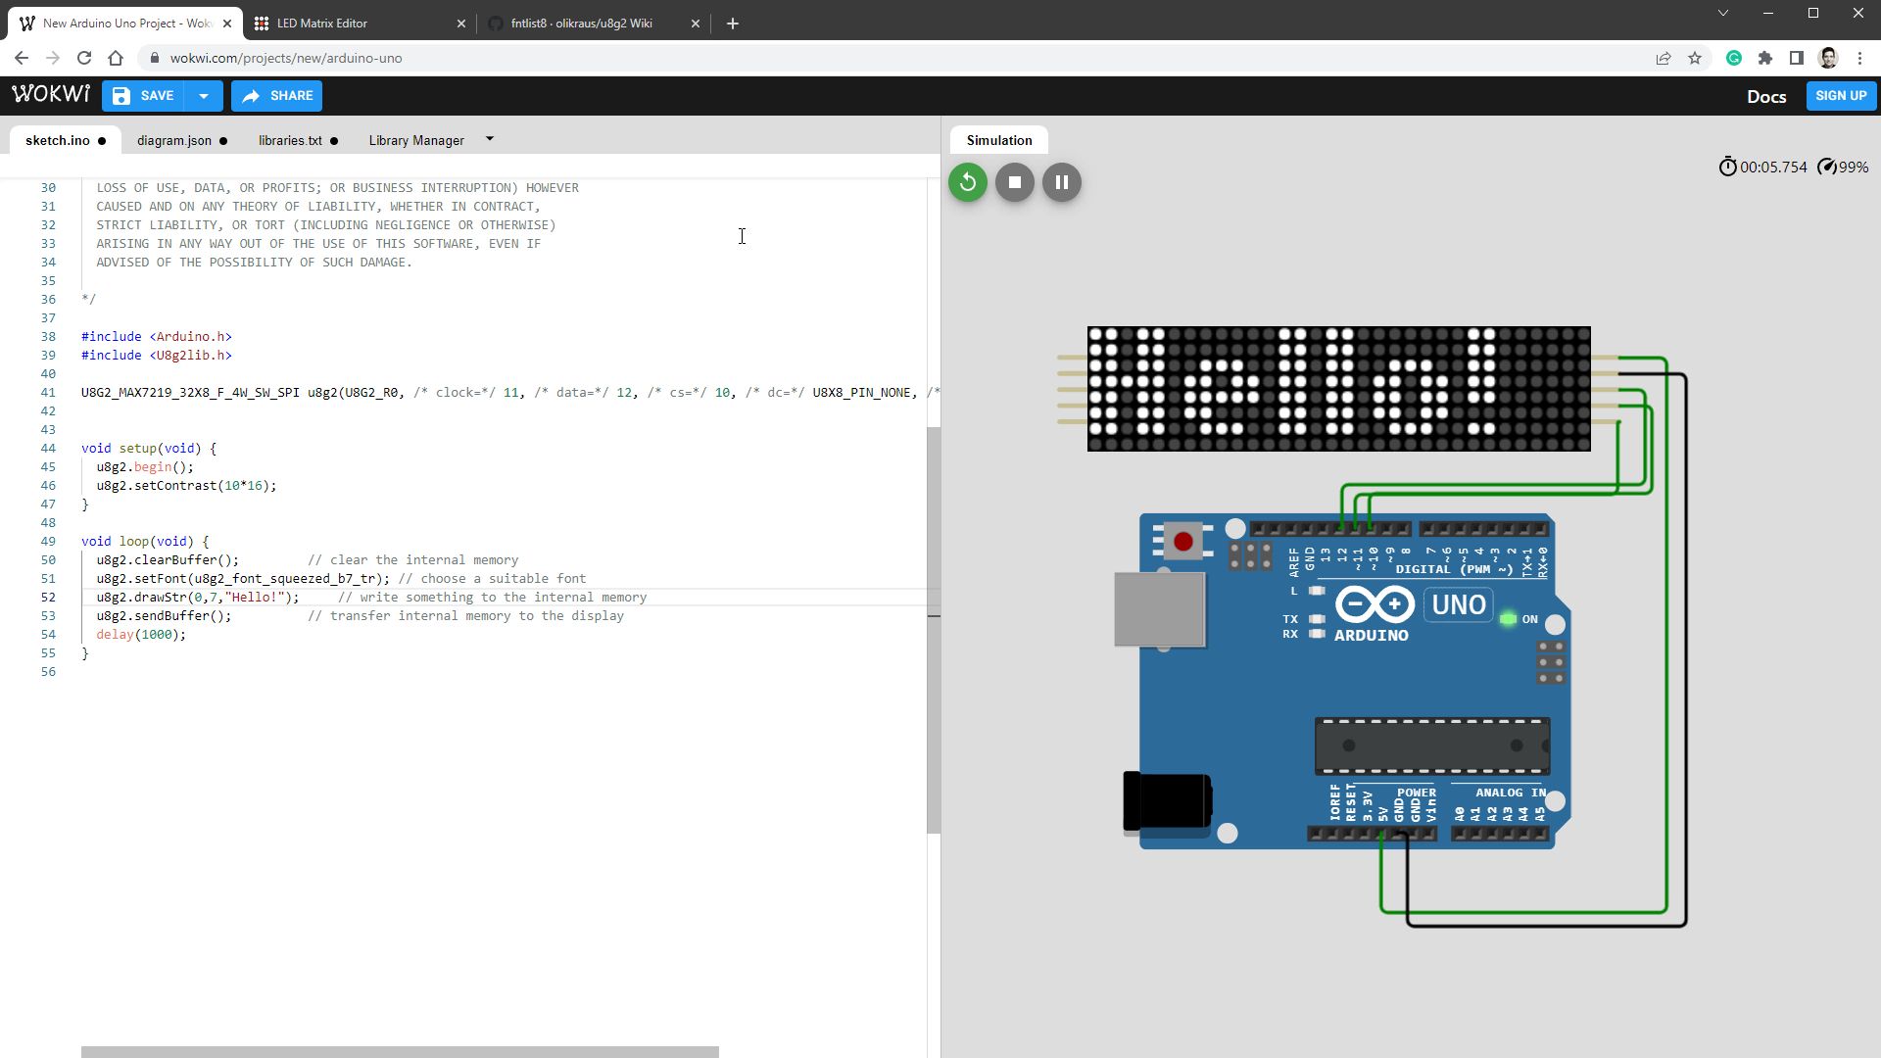Open the browser Extensions puzzle icon

(x=1766, y=58)
